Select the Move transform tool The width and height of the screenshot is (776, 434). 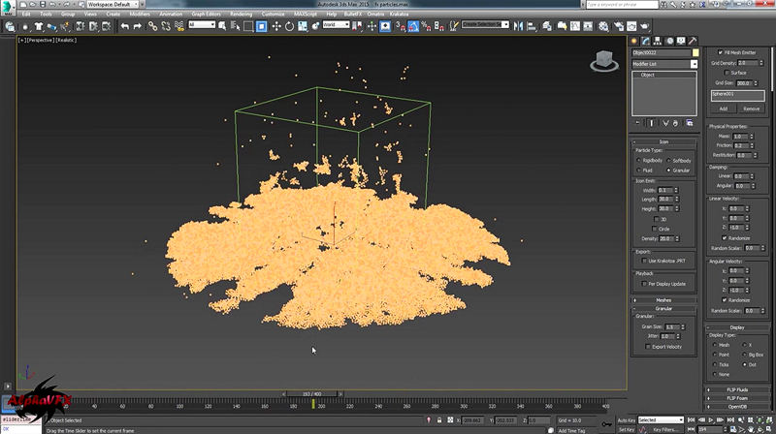coord(276,26)
